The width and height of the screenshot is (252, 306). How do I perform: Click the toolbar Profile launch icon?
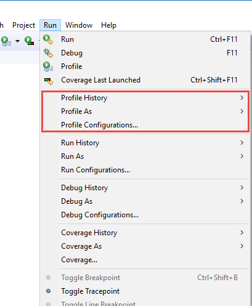pyautogui.click(x=6, y=41)
